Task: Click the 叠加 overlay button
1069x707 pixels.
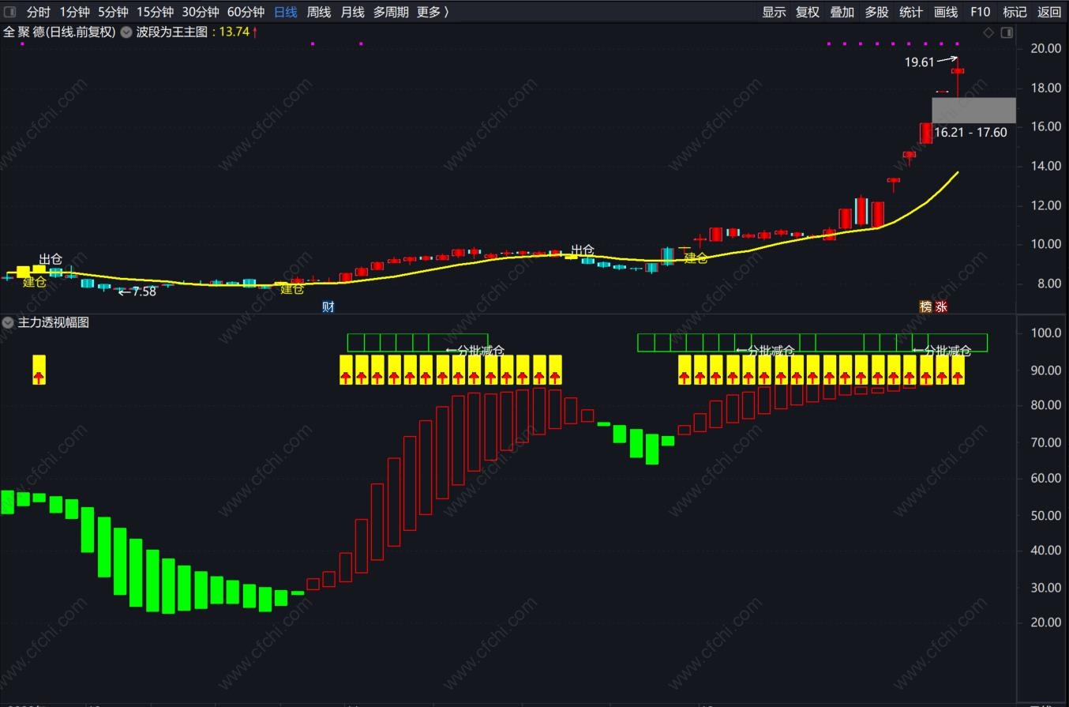Action: [x=842, y=12]
